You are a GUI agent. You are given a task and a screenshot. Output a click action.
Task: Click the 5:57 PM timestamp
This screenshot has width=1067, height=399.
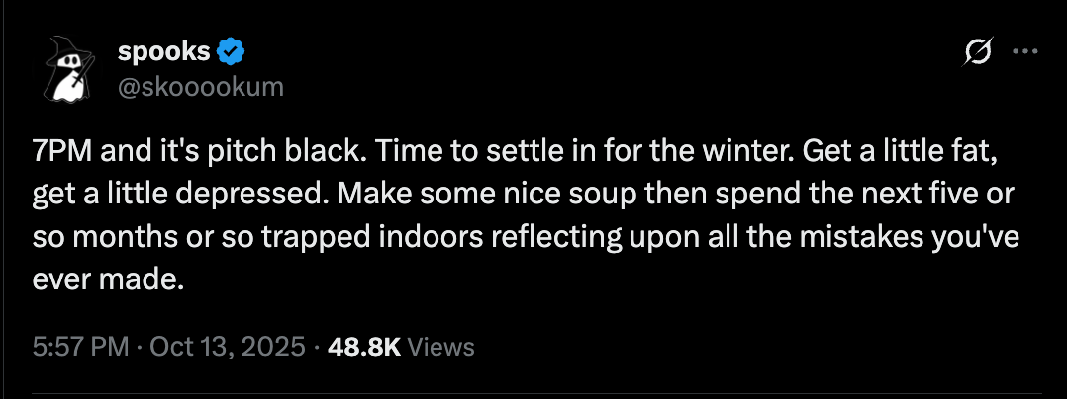(x=80, y=347)
